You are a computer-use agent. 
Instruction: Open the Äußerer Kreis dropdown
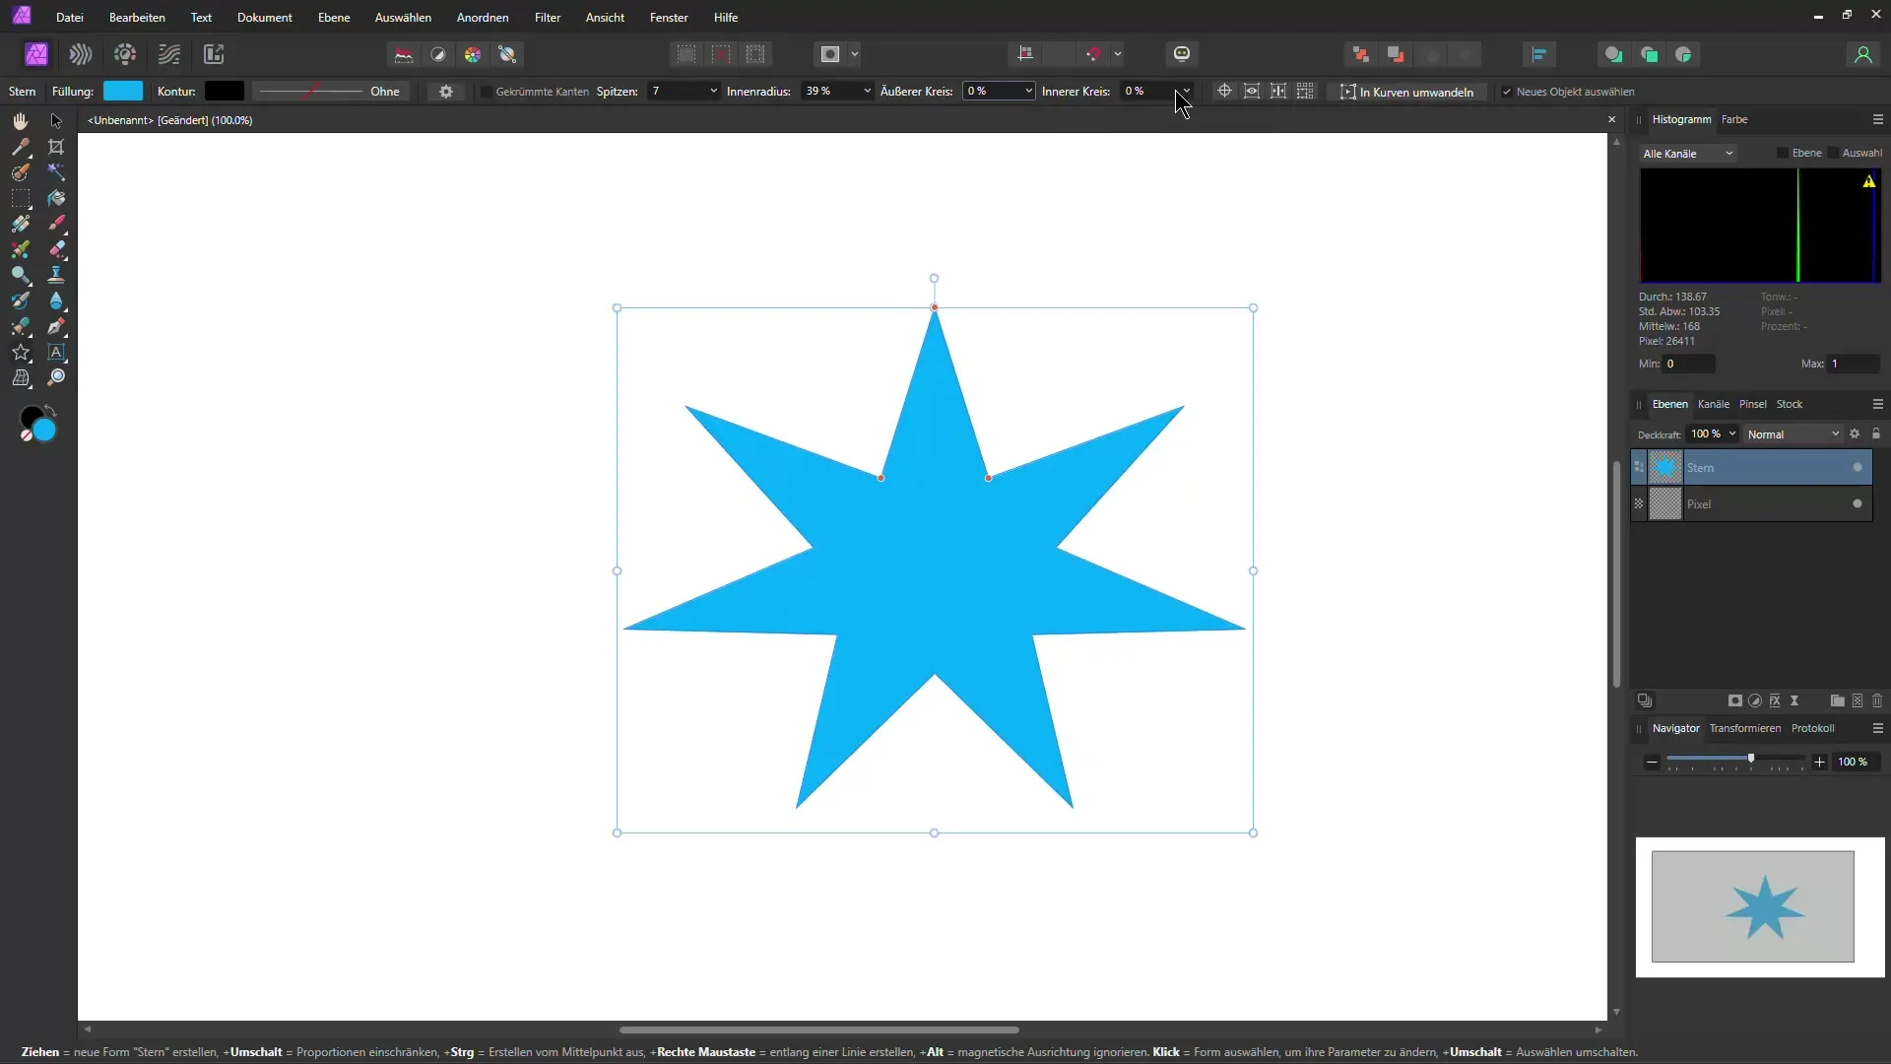tap(1028, 91)
